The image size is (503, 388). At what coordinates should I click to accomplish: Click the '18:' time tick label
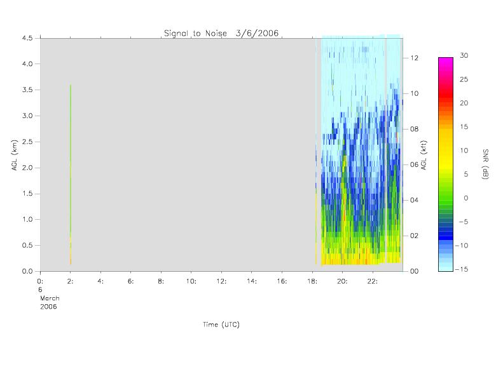pos(312,281)
